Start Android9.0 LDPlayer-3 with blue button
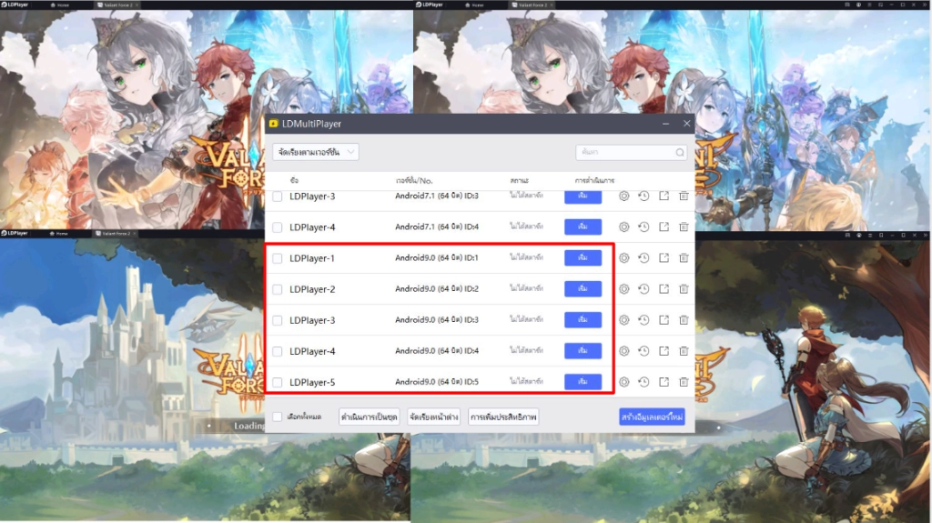Image resolution: width=932 pixels, height=523 pixels. click(x=582, y=320)
